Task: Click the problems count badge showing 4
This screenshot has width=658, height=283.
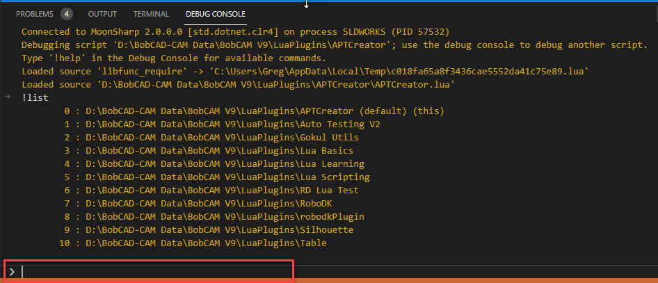Action: 66,14
